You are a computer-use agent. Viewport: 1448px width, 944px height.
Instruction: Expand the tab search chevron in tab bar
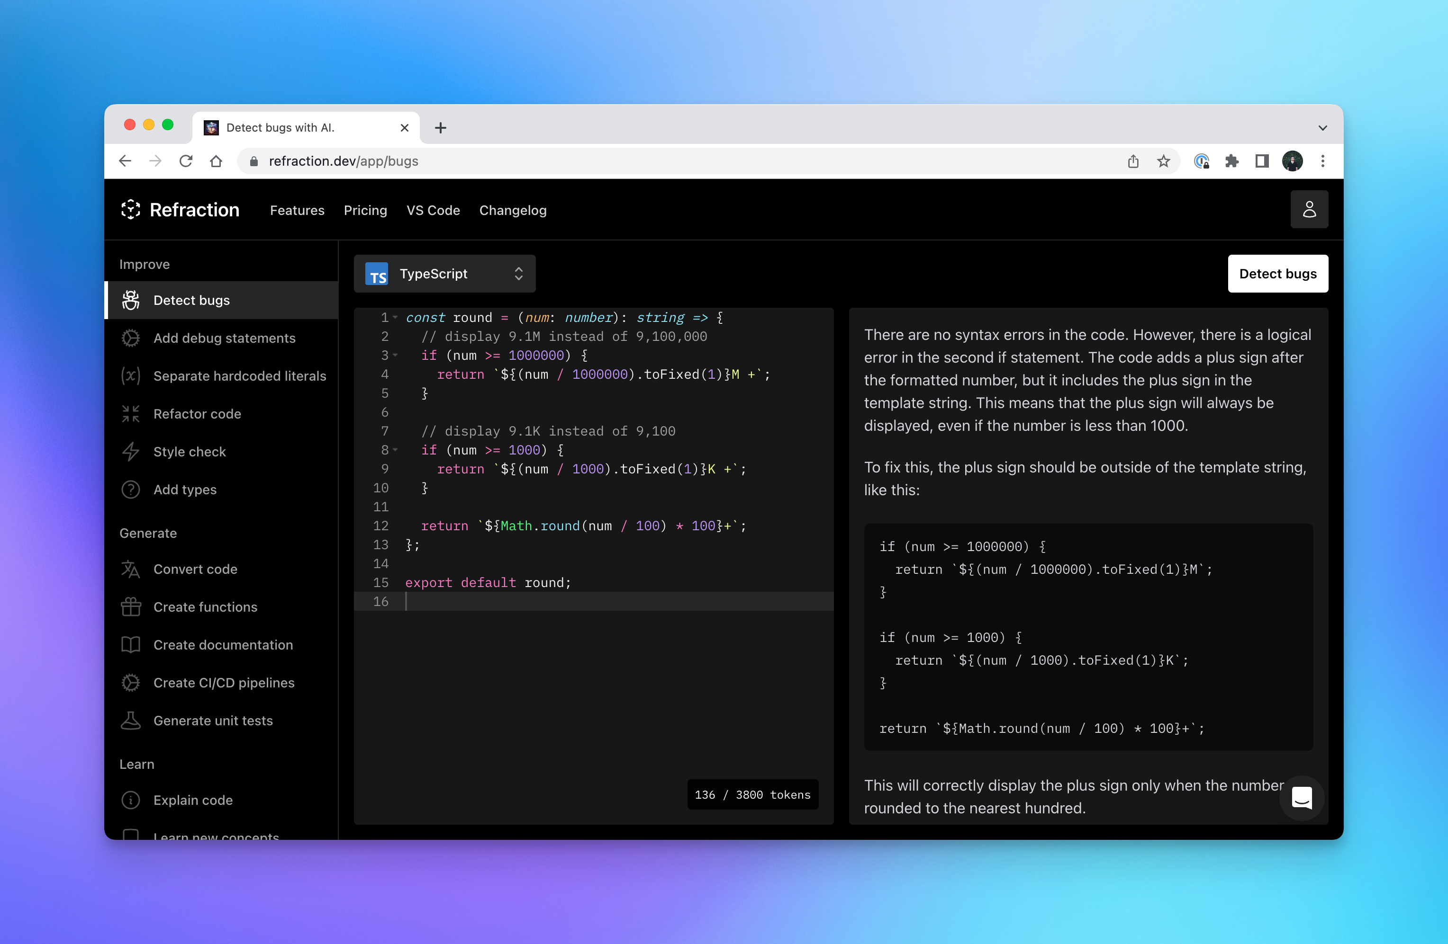pos(1322,128)
